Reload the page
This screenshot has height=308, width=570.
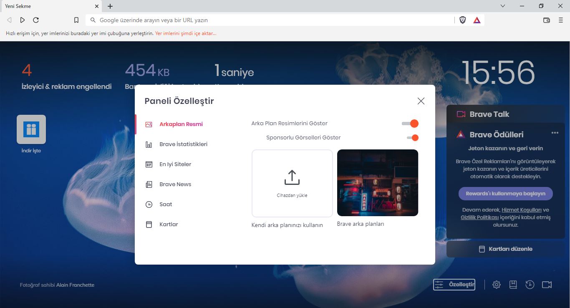tap(36, 20)
